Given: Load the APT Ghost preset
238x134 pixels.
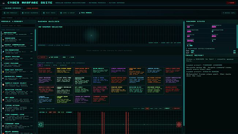Looking at the screenshot, I should pyautogui.click(x=83, y=90).
